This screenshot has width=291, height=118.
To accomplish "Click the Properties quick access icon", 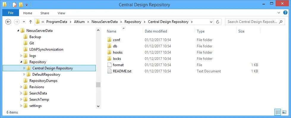I will (x=15, y=5).
